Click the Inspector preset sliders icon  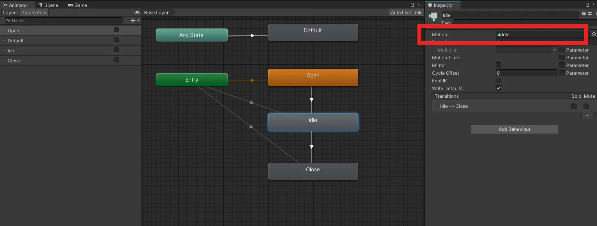point(590,13)
